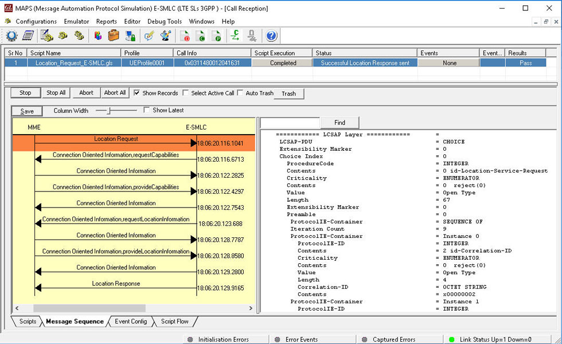
Task: Open the Emulator menu
Action: click(76, 21)
